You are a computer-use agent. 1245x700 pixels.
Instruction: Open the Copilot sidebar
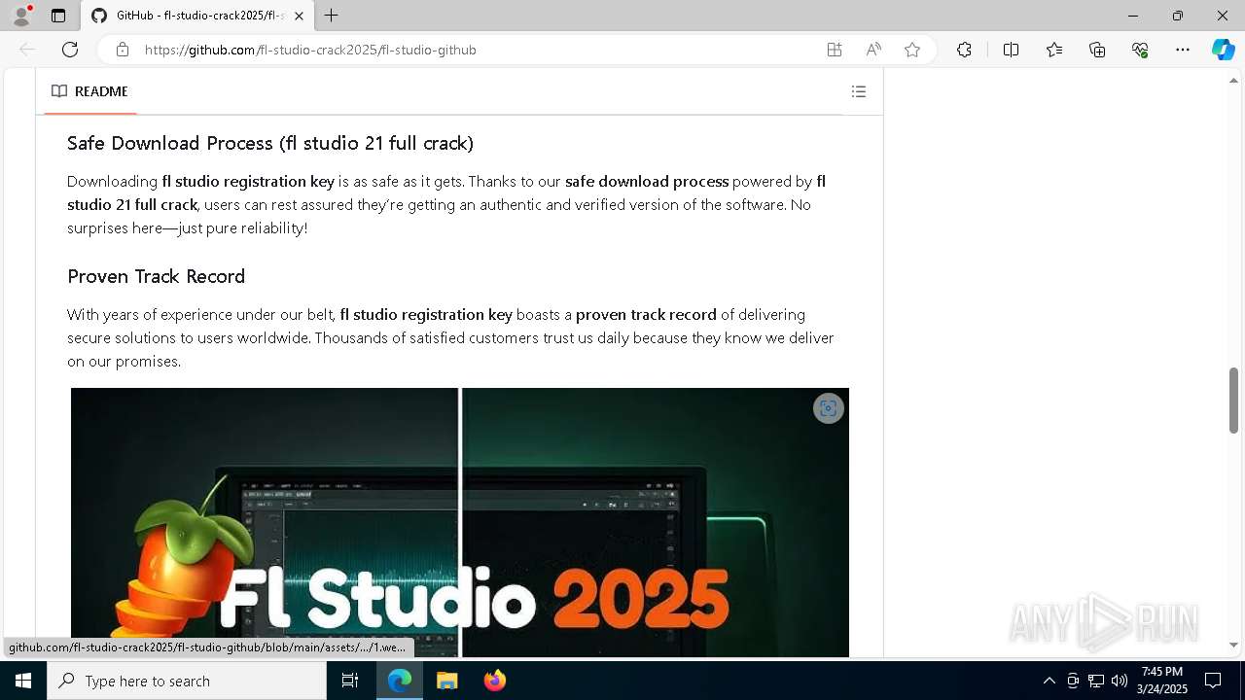(x=1223, y=50)
